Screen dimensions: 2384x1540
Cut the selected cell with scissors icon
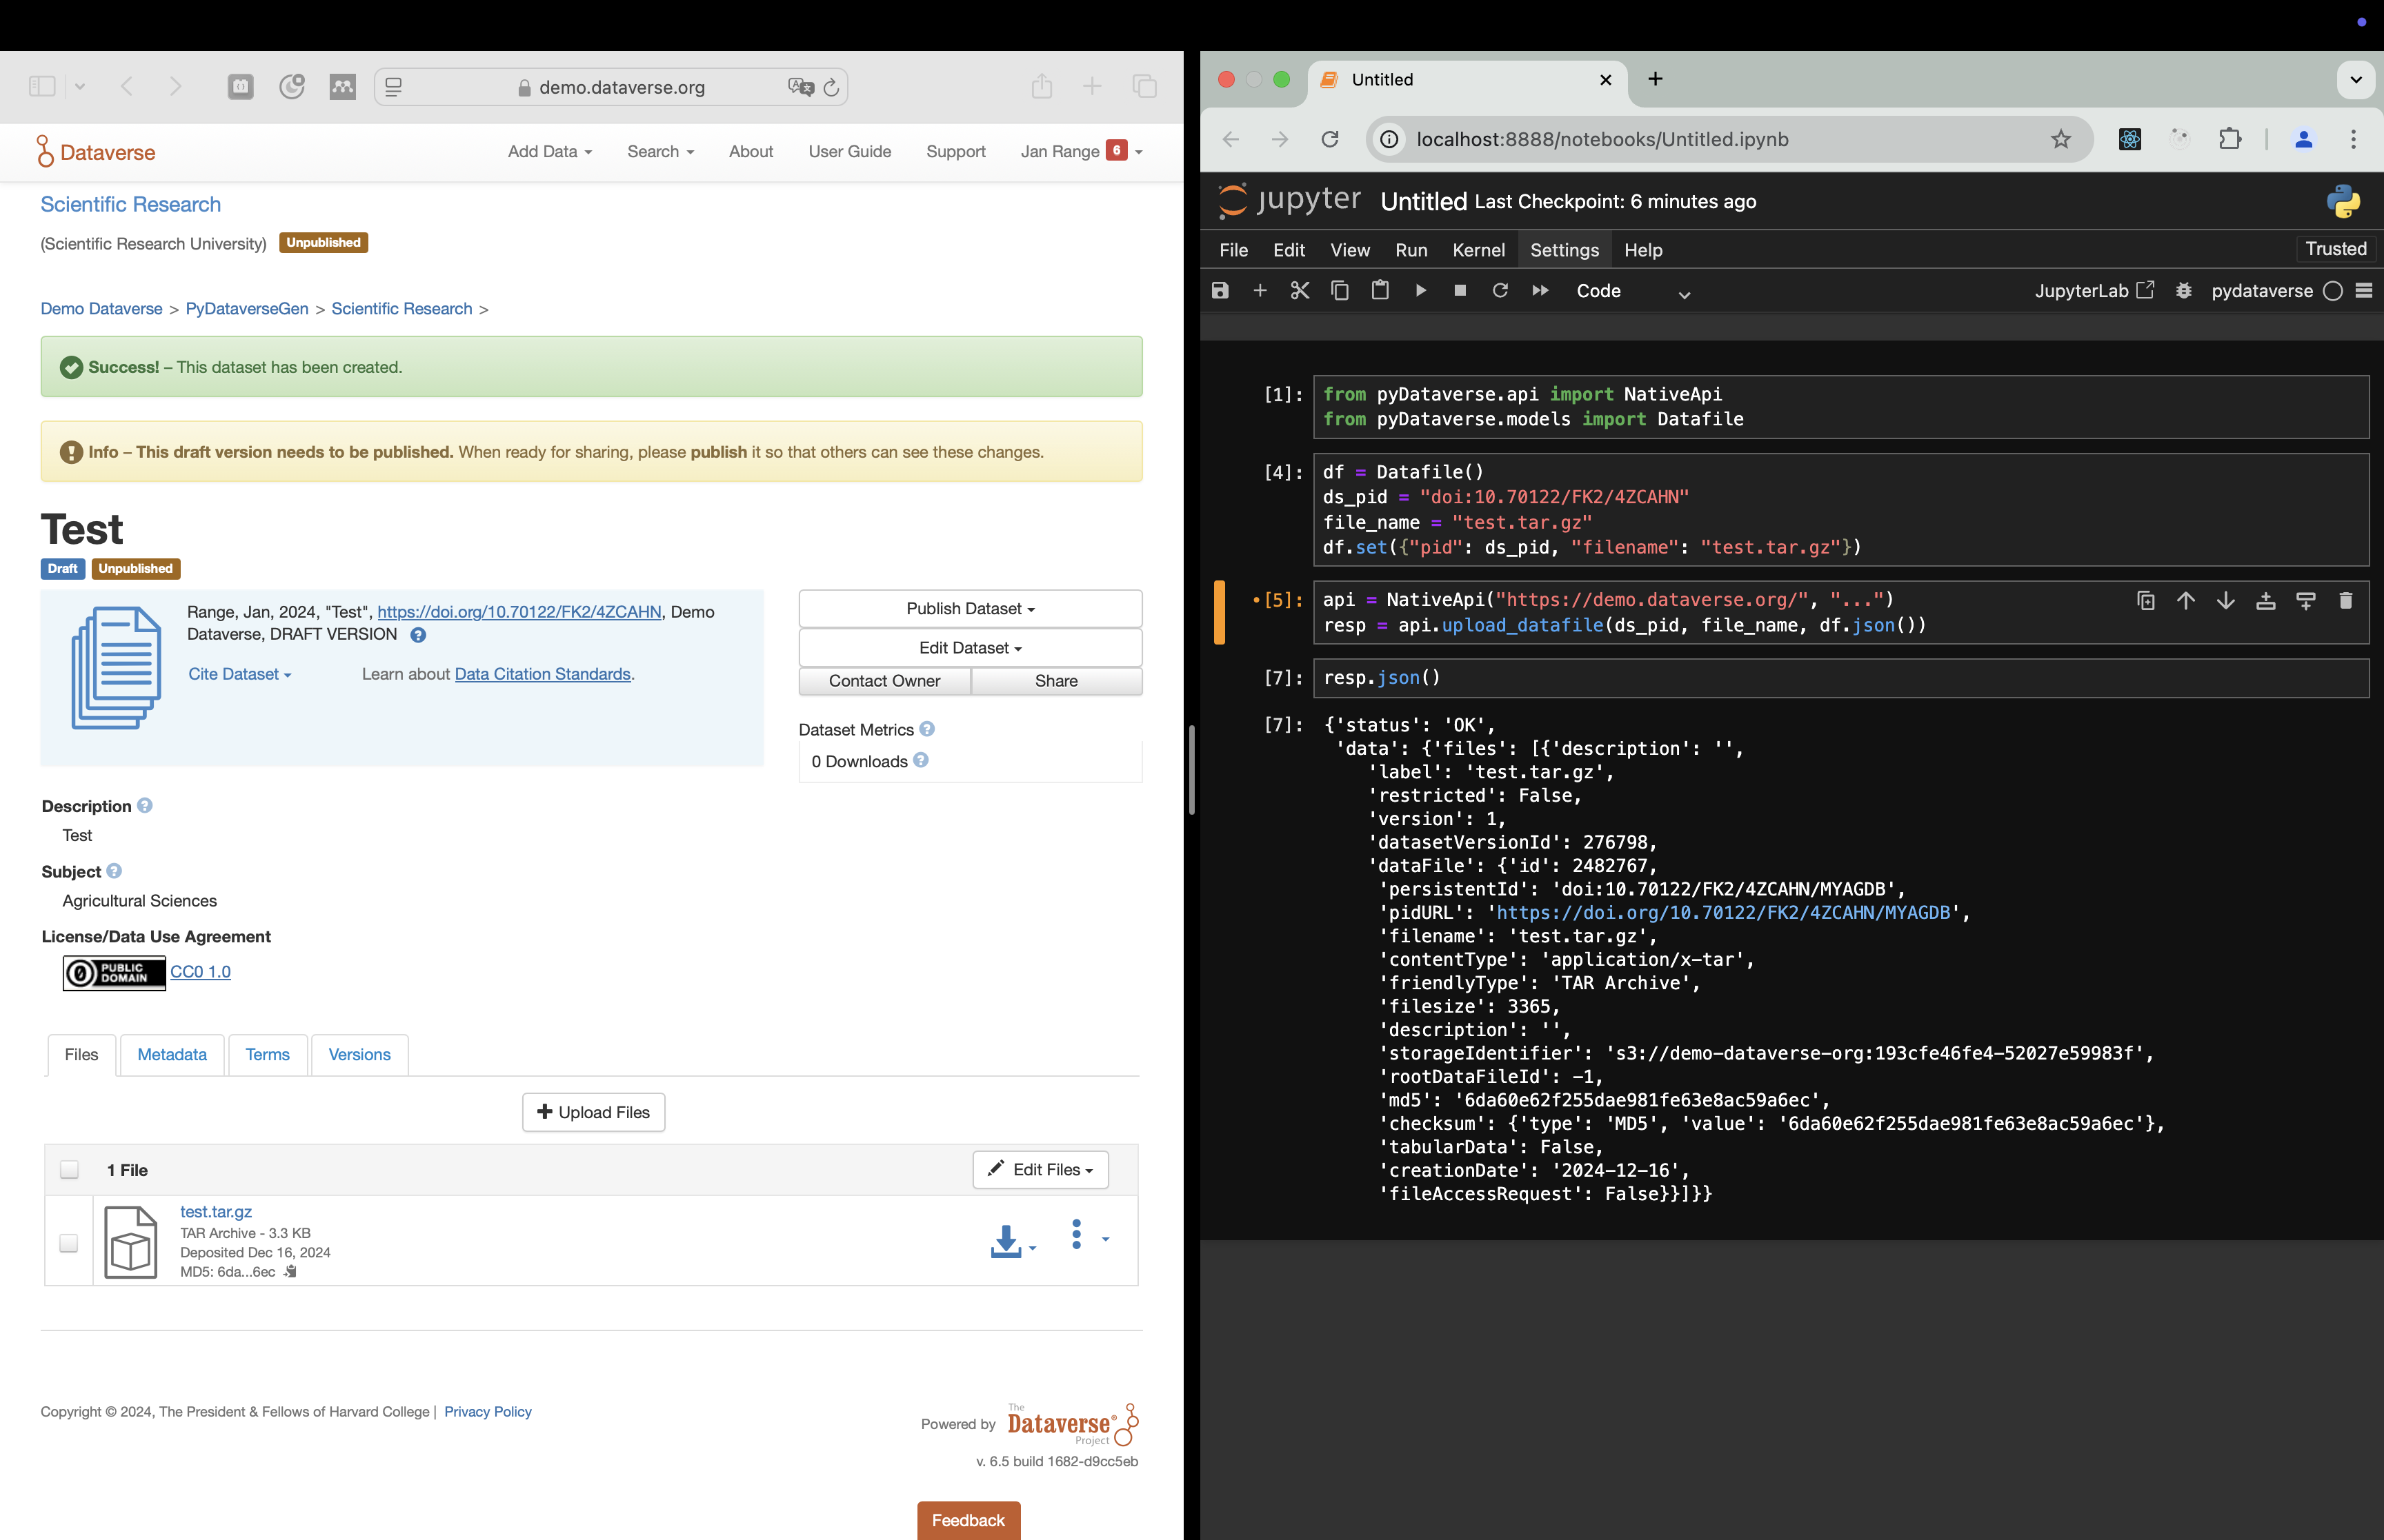click(1300, 291)
